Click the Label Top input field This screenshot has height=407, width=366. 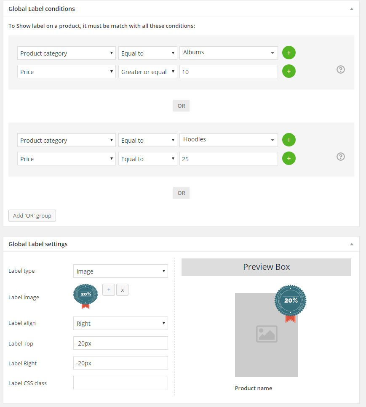120,343
